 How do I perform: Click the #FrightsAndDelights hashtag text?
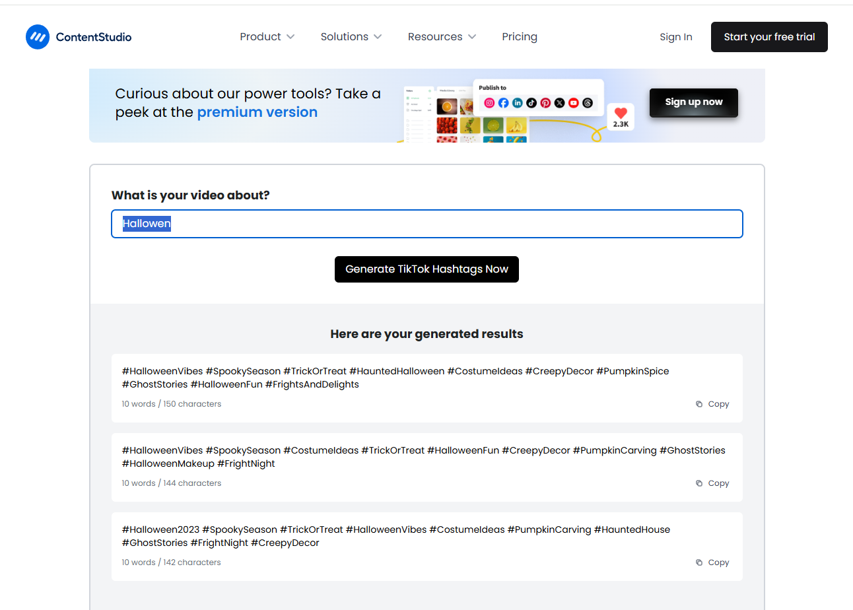click(x=312, y=384)
